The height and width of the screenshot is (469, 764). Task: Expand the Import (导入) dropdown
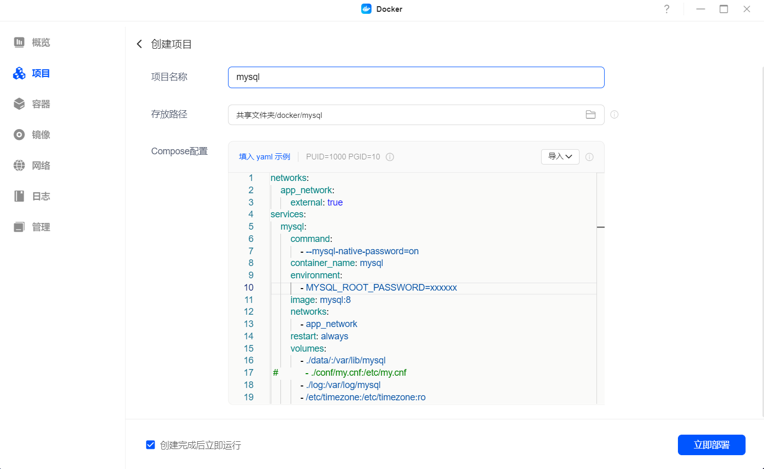(560, 157)
